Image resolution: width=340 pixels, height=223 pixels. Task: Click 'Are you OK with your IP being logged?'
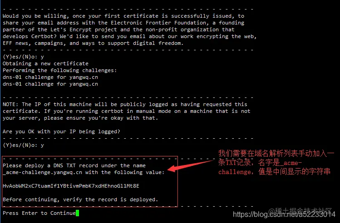(x=61, y=131)
